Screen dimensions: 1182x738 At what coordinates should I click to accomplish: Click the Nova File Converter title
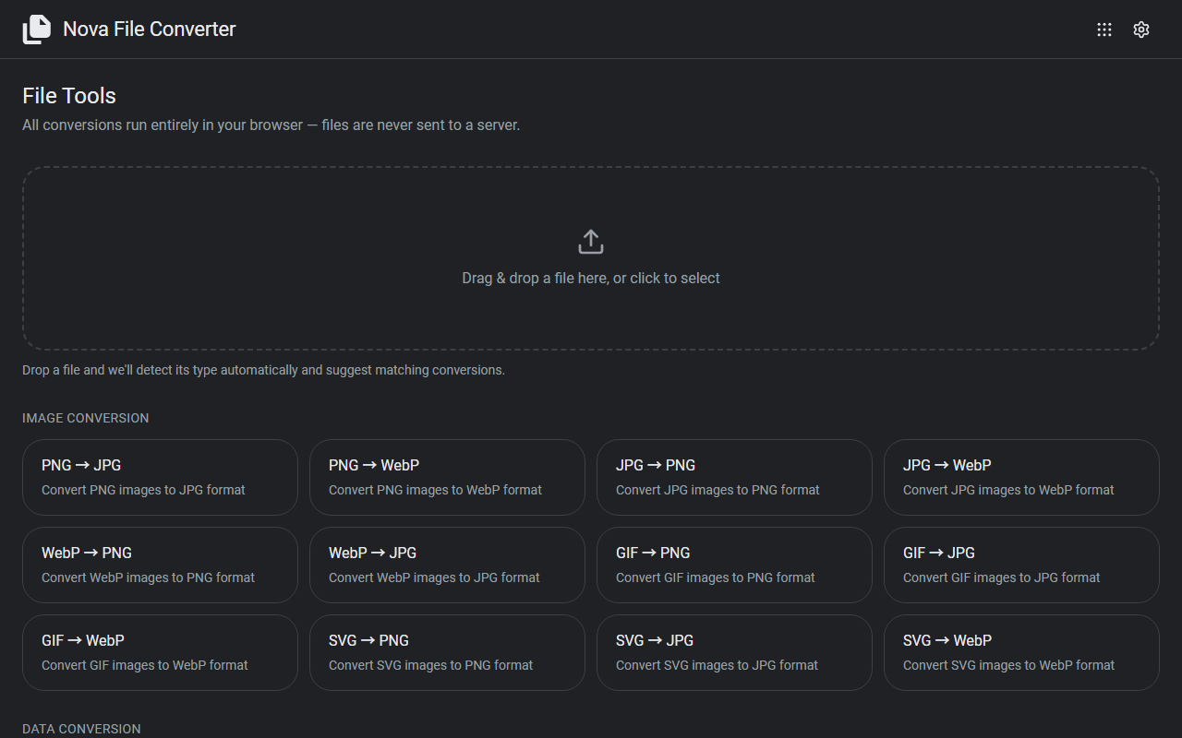(x=150, y=30)
